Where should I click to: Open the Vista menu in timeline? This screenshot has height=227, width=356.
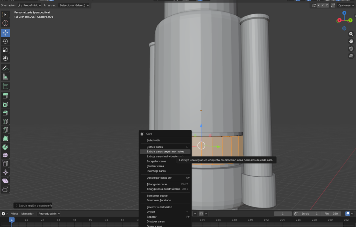14,214
